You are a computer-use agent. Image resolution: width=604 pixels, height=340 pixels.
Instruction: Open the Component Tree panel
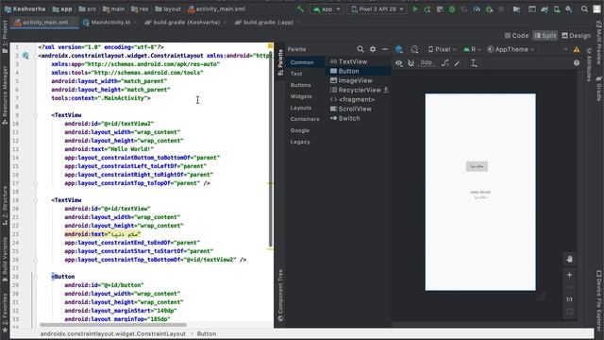(280, 295)
